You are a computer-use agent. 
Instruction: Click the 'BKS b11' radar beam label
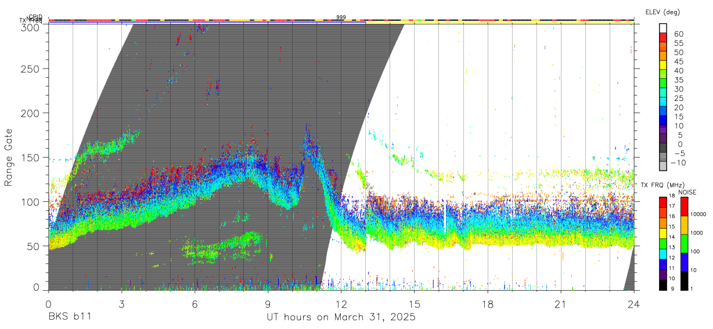[69, 317]
